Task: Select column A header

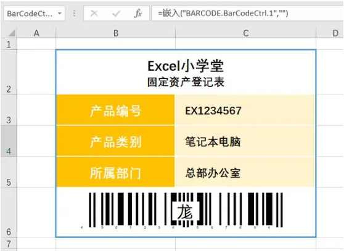Action: pos(36,33)
